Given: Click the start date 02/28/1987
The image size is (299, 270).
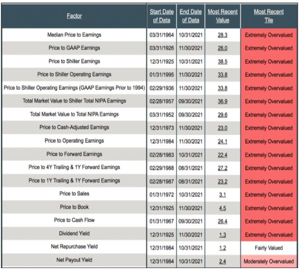Looking at the screenshot, I should [161, 182].
